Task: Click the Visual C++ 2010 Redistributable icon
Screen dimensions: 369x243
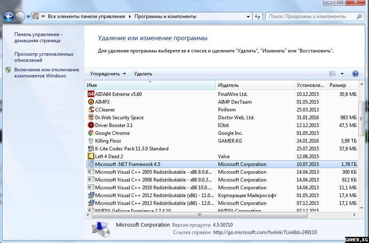Action: 91,188
